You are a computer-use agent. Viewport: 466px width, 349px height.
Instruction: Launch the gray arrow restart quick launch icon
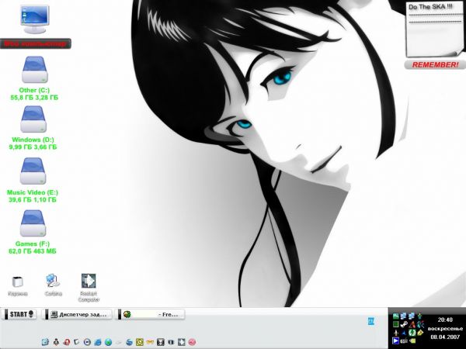182,342
